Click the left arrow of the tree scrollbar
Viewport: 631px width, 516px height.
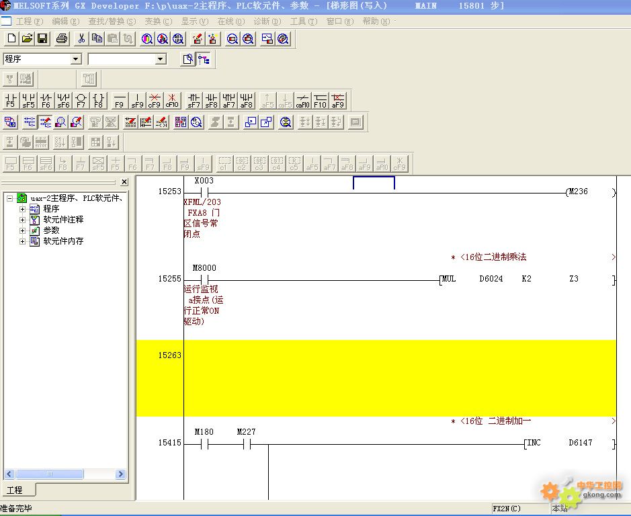click(9, 474)
